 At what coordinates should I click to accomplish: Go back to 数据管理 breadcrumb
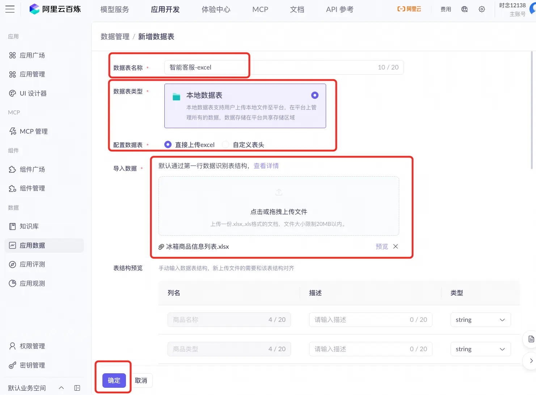coord(115,37)
